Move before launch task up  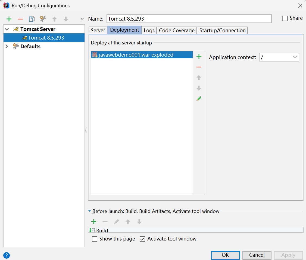coord(128,222)
